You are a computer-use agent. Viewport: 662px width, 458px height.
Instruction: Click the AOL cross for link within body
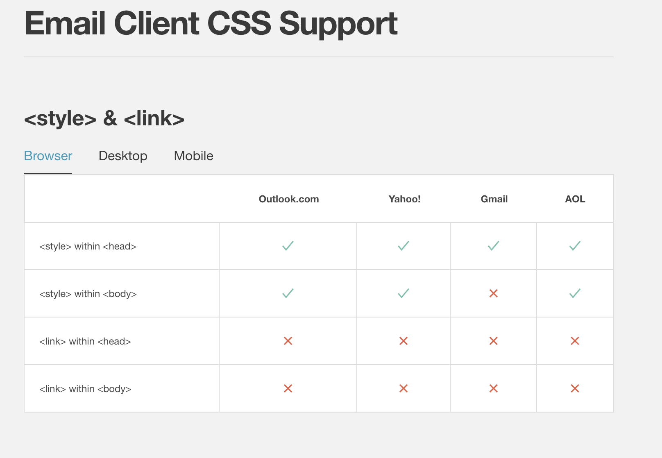(x=575, y=388)
